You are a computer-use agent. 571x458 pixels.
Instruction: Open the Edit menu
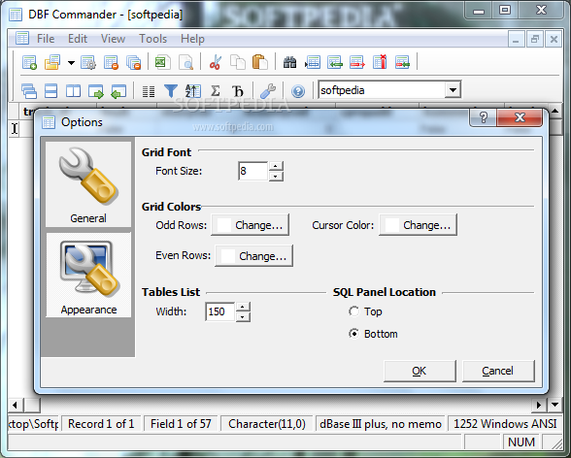click(x=78, y=39)
